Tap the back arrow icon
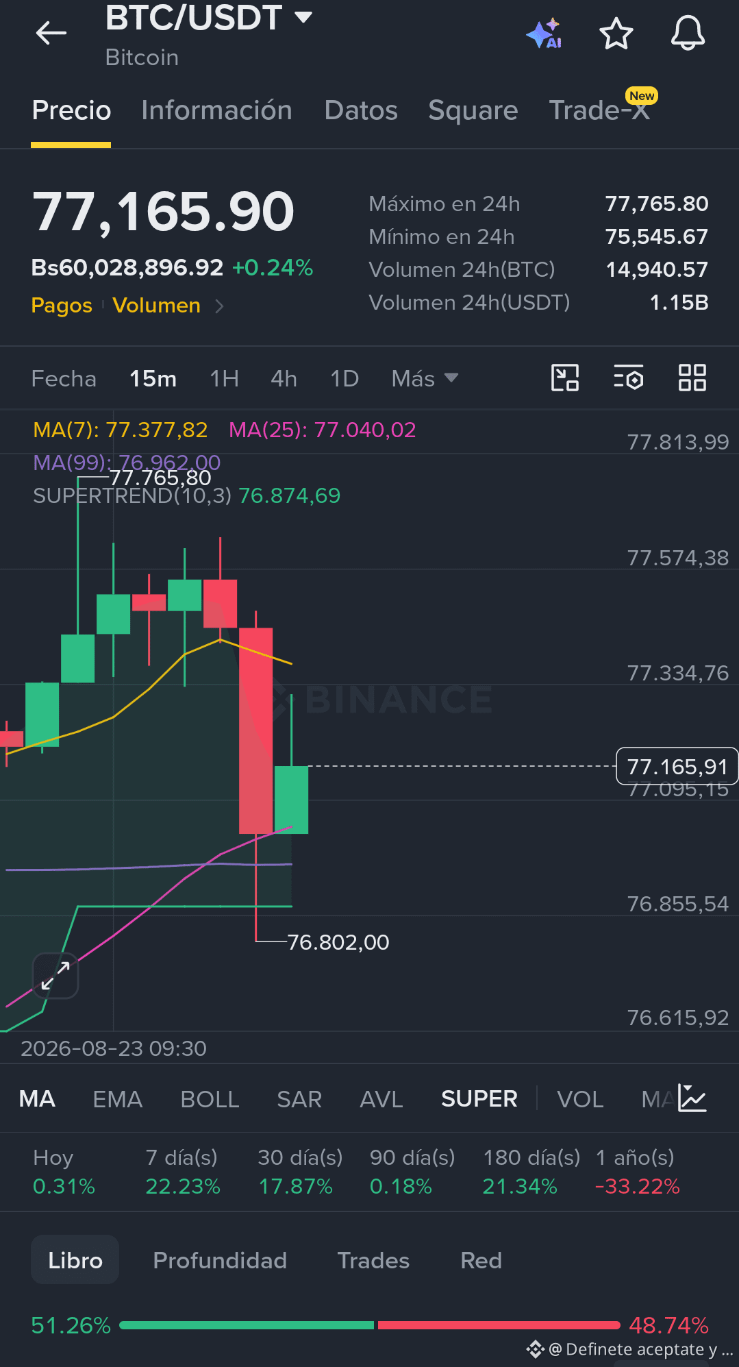Image resolution: width=739 pixels, height=1367 pixels. click(51, 32)
